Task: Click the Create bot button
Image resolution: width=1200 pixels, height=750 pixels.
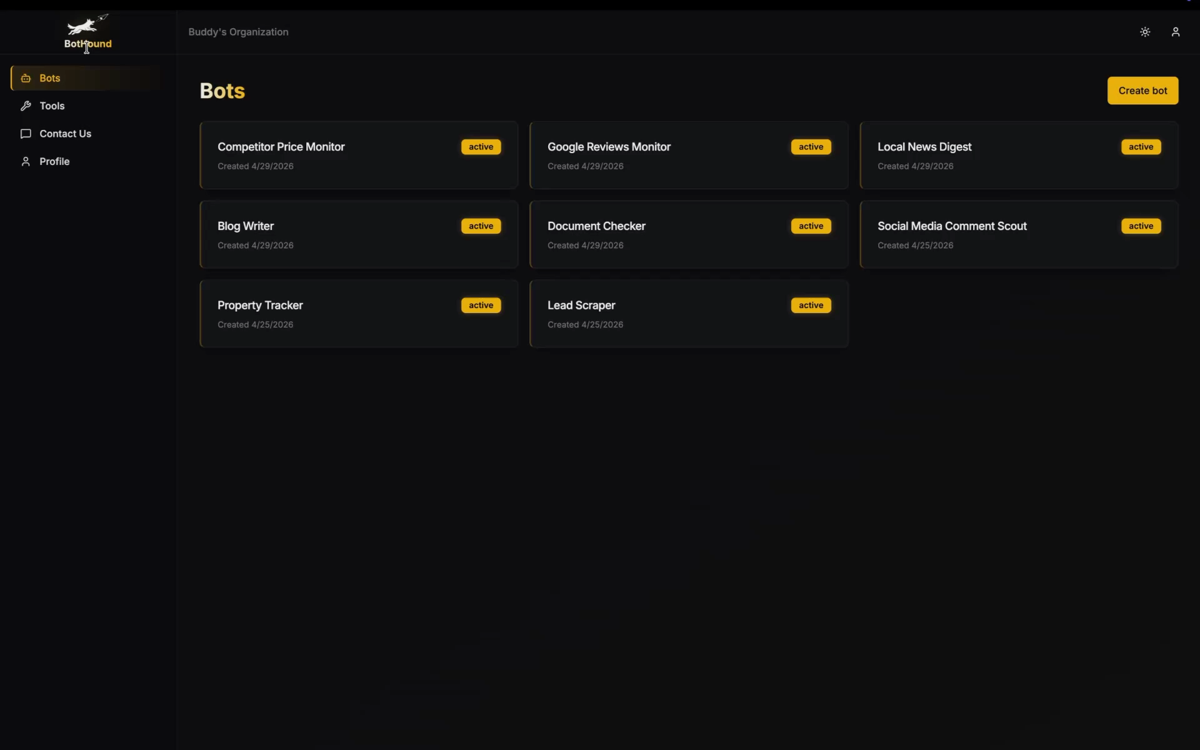Action: pyautogui.click(x=1142, y=91)
